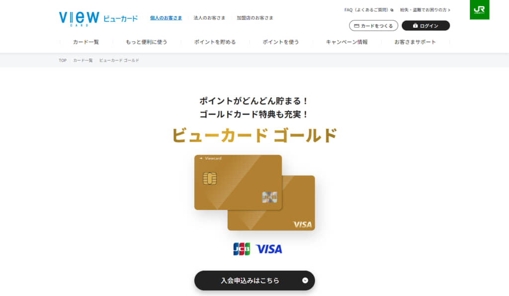Click the View Card logo
Viewport: 509px width, 296px height.
click(x=98, y=18)
